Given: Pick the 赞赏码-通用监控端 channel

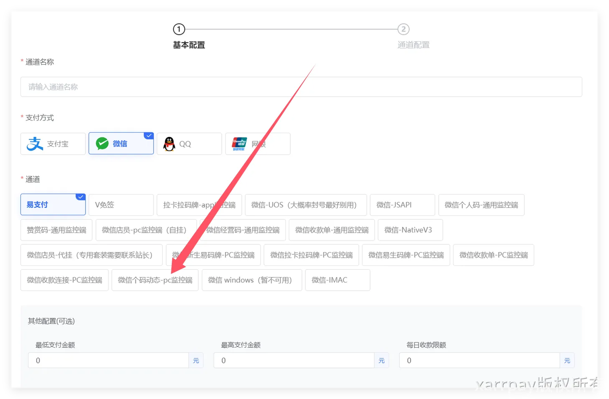Looking at the screenshot, I should point(56,230).
